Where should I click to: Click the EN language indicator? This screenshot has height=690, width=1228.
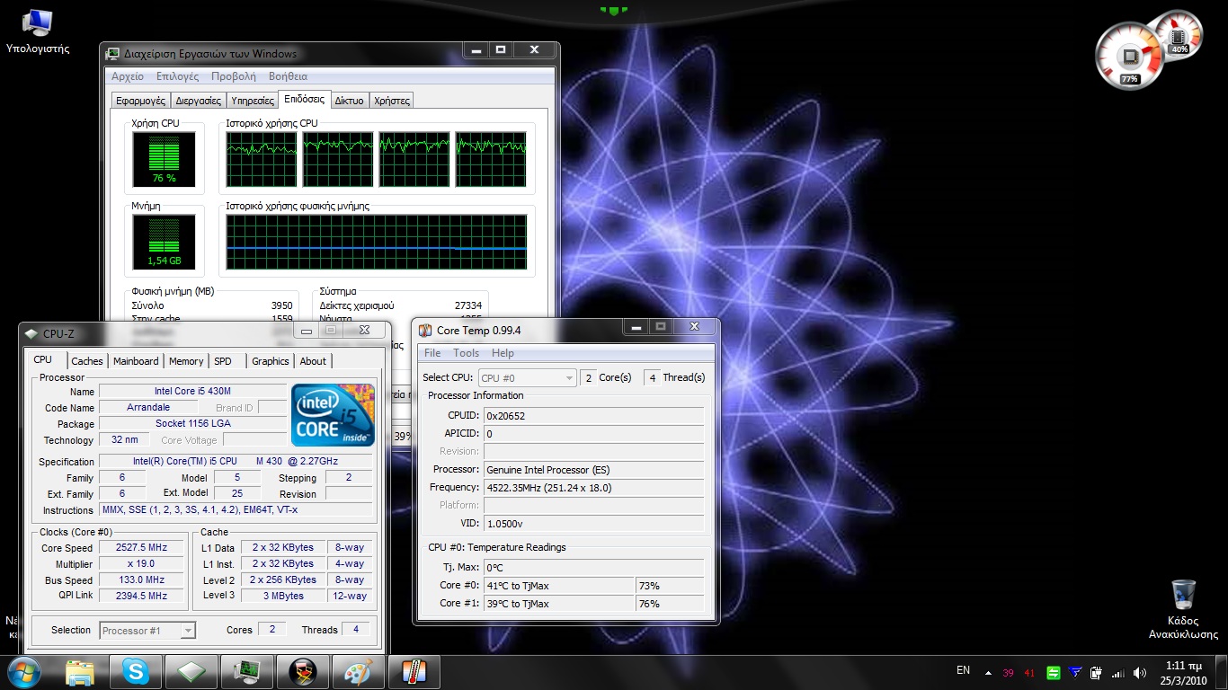[963, 670]
